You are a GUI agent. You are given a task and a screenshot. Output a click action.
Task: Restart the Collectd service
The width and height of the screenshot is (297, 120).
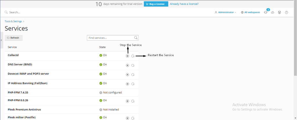click(133, 56)
